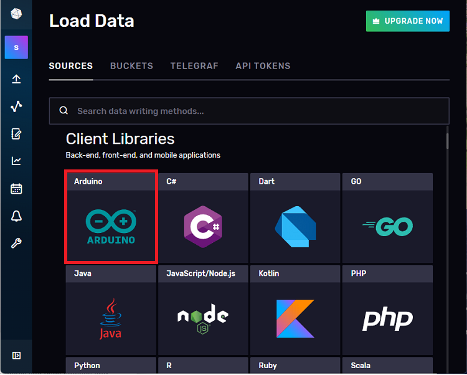Open the Python library card header
467x375 pixels.
pyautogui.click(x=111, y=366)
